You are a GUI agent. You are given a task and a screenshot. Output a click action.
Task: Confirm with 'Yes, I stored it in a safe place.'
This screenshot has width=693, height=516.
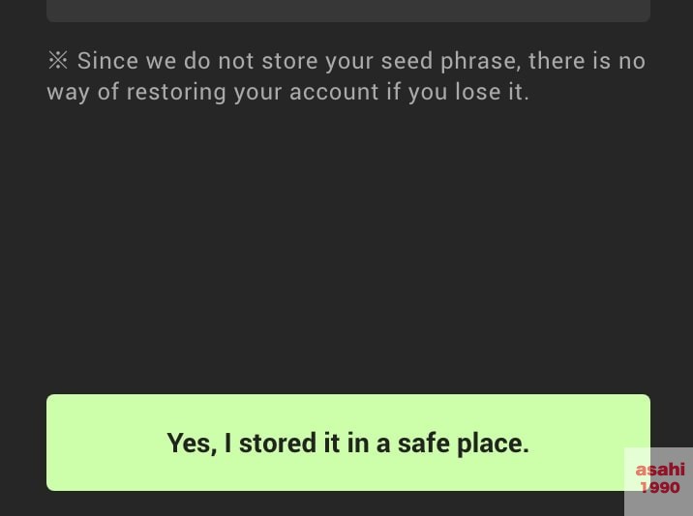coord(347,443)
